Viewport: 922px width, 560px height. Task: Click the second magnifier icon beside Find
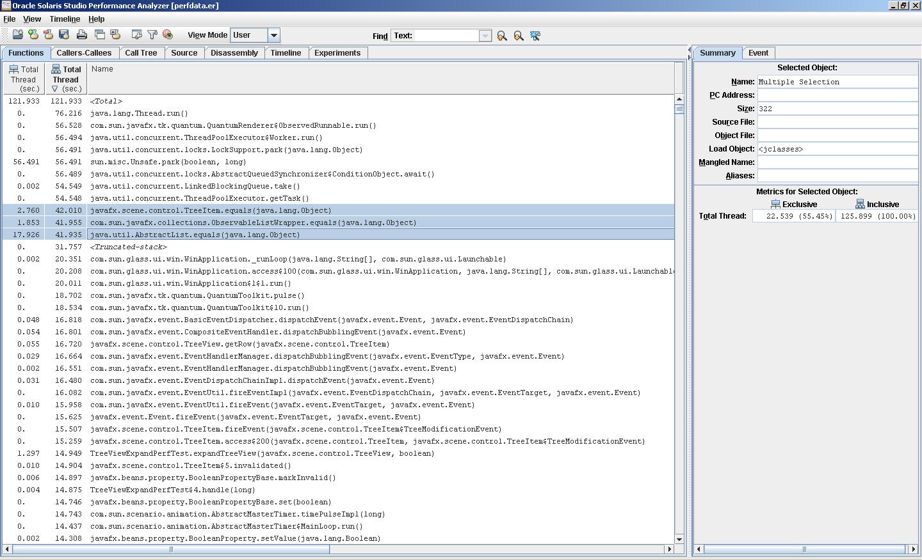tap(519, 36)
